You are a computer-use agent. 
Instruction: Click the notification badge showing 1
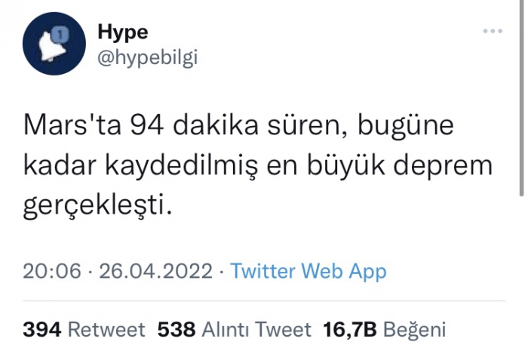pos(60,35)
